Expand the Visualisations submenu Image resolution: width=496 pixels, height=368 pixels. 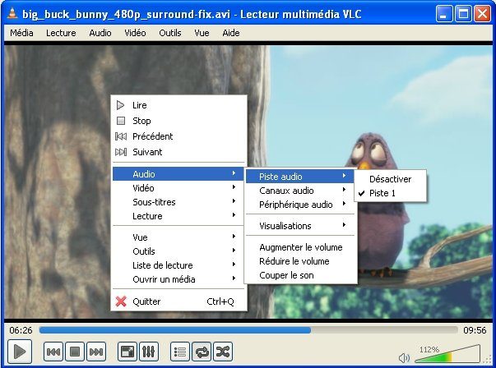coord(300,226)
